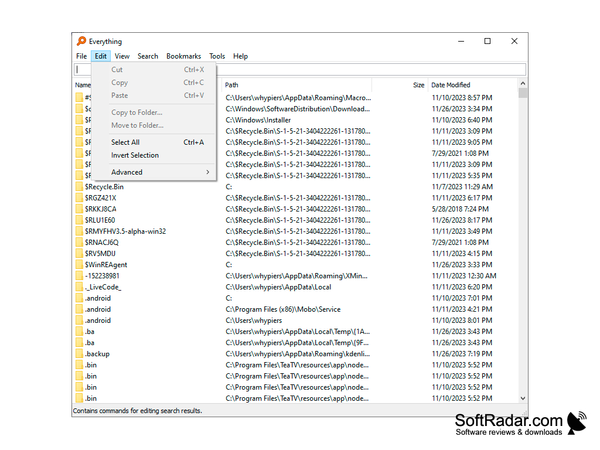Screen dimensions: 600x450
Task: Click folder icon next to $RNACJ6Q
Action: coord(79,242)
